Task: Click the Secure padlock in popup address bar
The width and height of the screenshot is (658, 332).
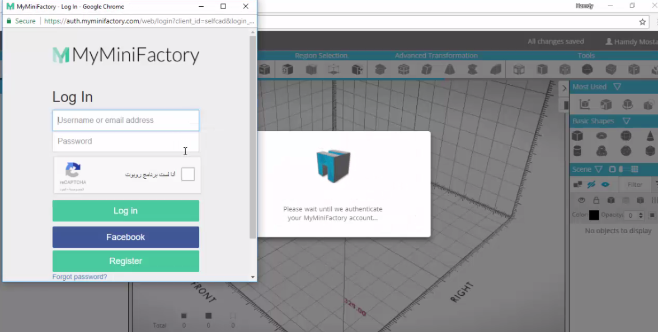Action: pyautogui.click(x=9, y=21)
